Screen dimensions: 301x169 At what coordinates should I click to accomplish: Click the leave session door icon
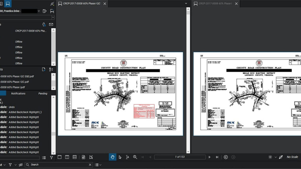[x=45, y=11]
